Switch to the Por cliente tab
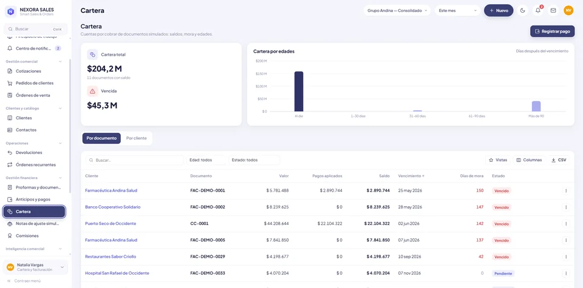 pyautogui.click(x=137, y=138)
